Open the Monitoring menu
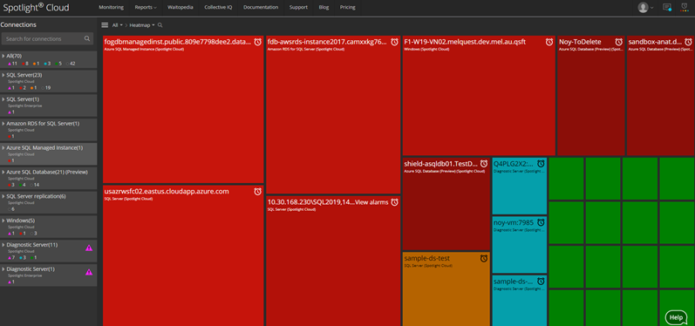 point(112,8)
